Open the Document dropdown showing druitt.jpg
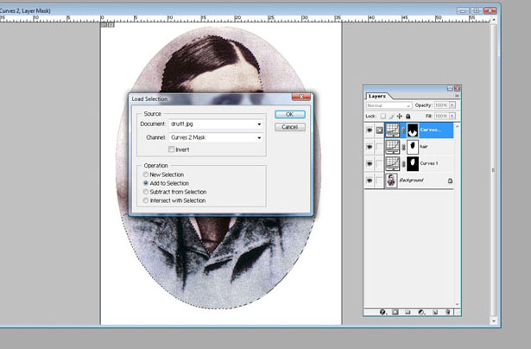Image resolution: width=531 pixels, height=349 pixels. (x=216, y=124)
